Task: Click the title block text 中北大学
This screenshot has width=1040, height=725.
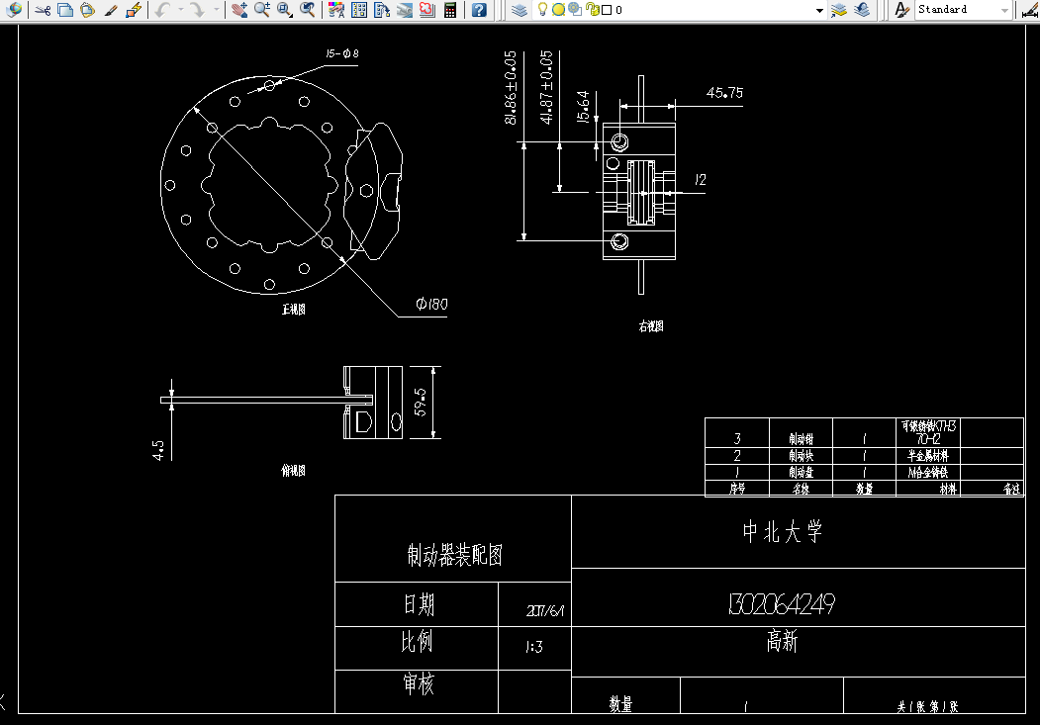Action: click(783, 531)
